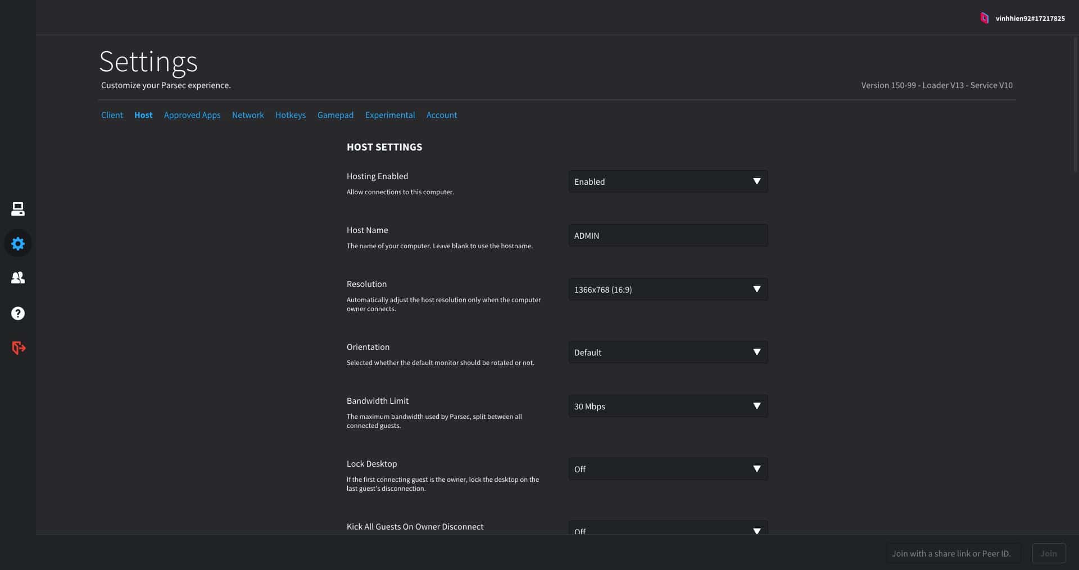Open the Friends icon in sidebar
The height and width of the screenshot is (570, 1079).
pyautogui.click(x=18, y=278)
